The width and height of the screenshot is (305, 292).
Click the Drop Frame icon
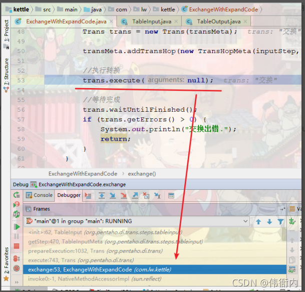146,195
